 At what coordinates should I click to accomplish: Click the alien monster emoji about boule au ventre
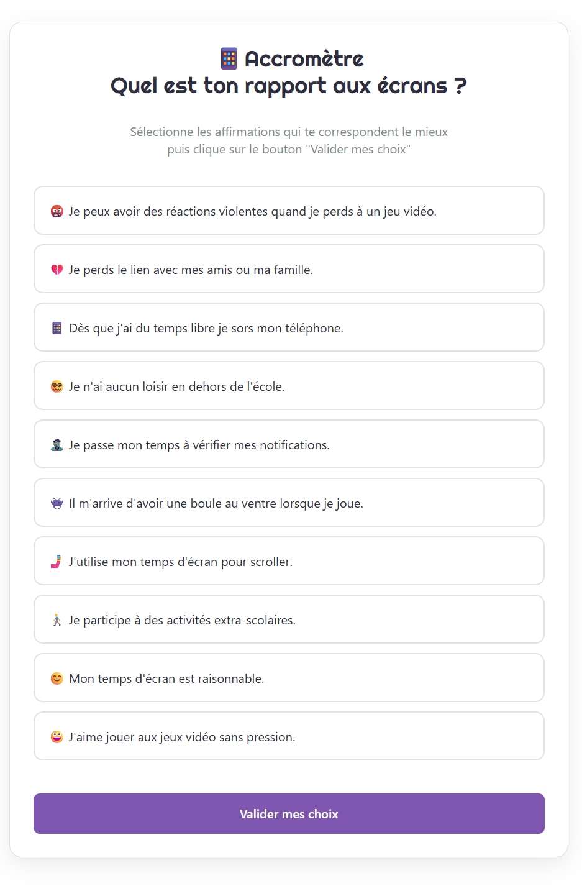click(57, 503)
